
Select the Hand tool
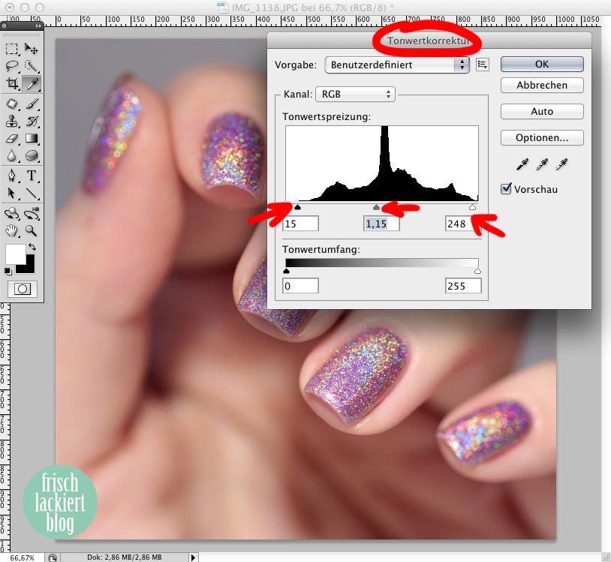[12, 230]
